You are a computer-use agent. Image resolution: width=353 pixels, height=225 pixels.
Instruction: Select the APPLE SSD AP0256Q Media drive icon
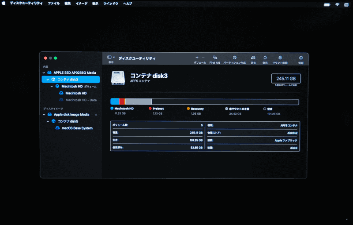(49, 73)
